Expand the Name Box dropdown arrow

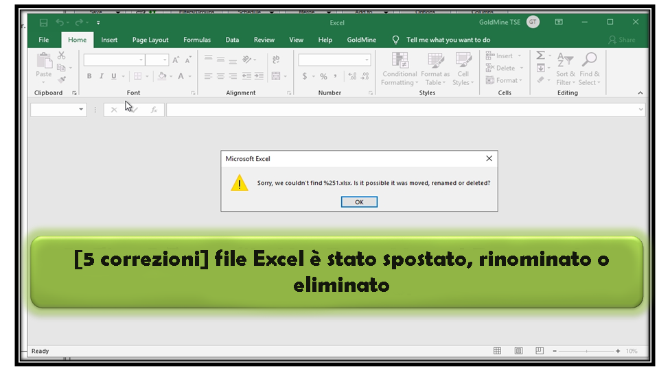pyautogui.click(x=81, y=110)
